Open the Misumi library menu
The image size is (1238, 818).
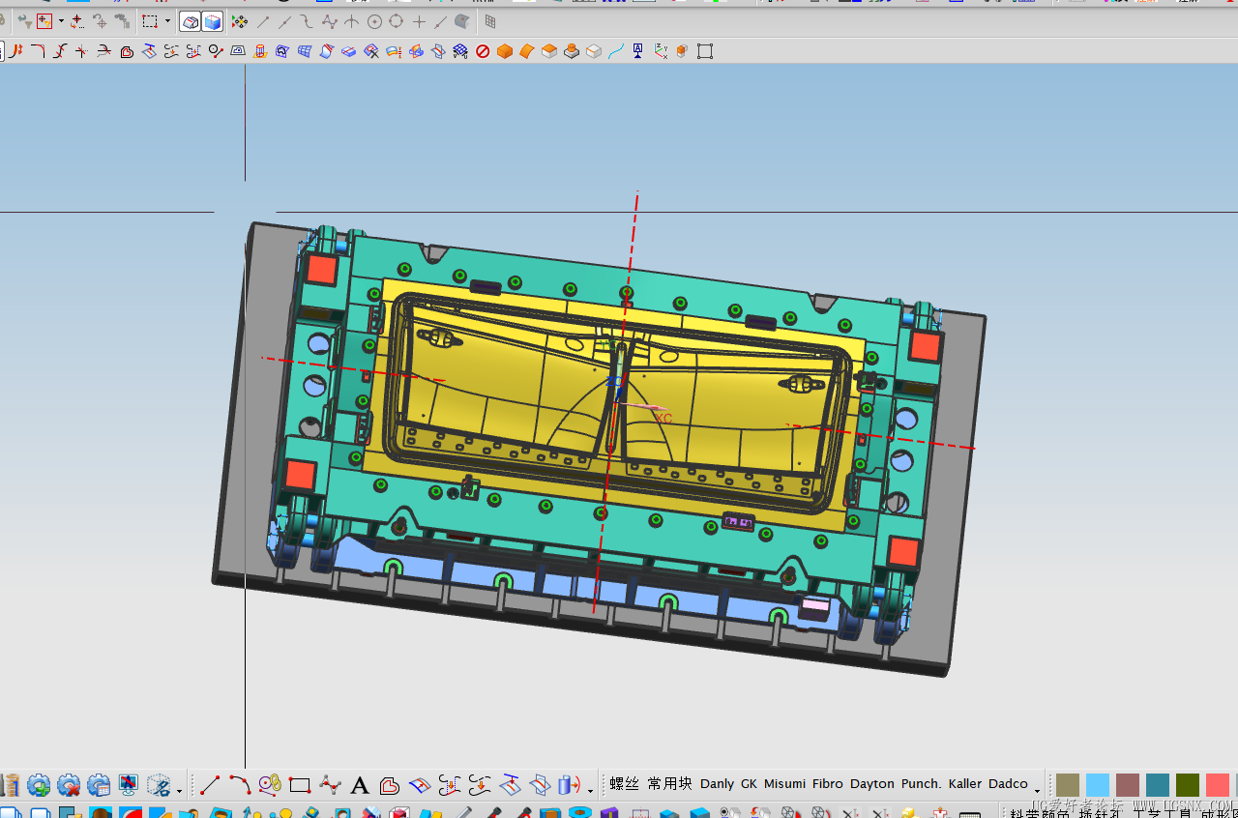pyautogui.click(x=784, y=784)
